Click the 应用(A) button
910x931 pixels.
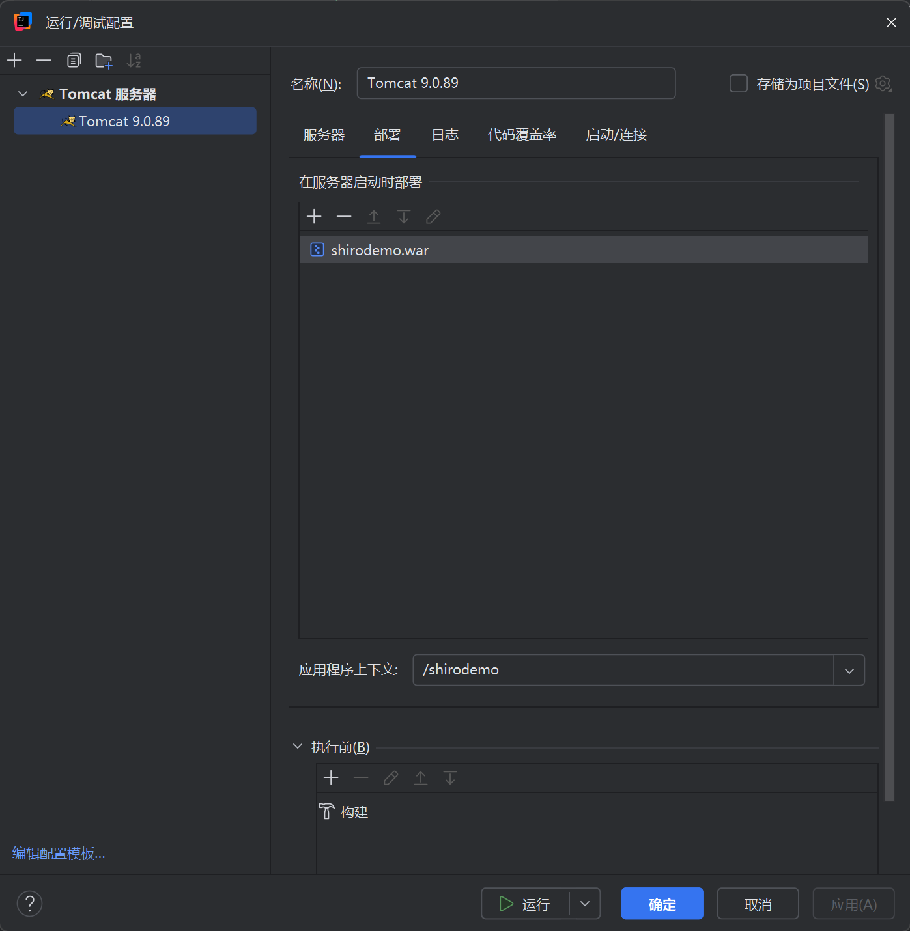coord(853,904)
